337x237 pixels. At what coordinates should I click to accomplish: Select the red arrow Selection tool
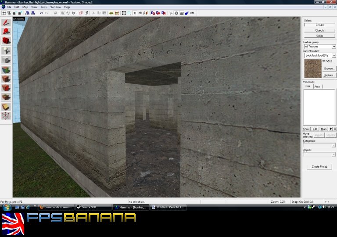tap(6, 22)
